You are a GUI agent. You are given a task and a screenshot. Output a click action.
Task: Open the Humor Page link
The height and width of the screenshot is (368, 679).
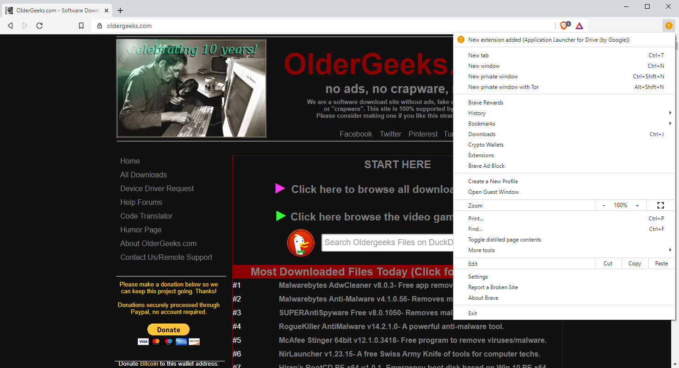coord(141,230)
